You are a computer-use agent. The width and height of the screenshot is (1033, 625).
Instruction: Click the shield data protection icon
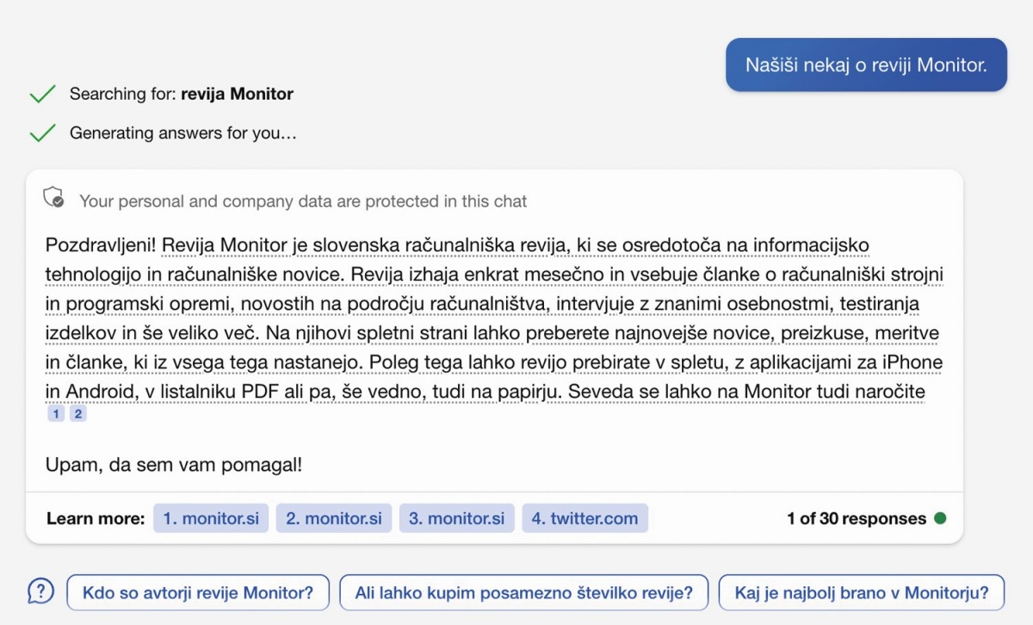click(54, 198)
